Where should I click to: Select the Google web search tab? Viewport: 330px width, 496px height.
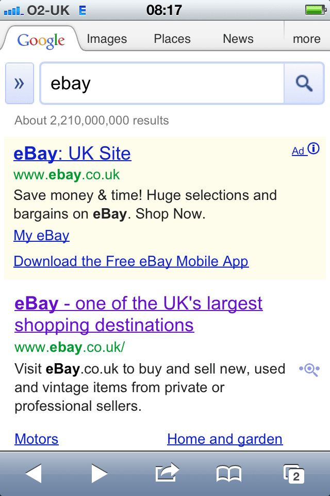tap(41, 40)
